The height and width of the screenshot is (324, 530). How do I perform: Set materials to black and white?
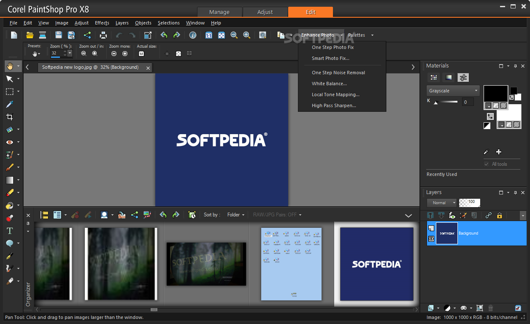pyautogui.click(x=487, y=126)
